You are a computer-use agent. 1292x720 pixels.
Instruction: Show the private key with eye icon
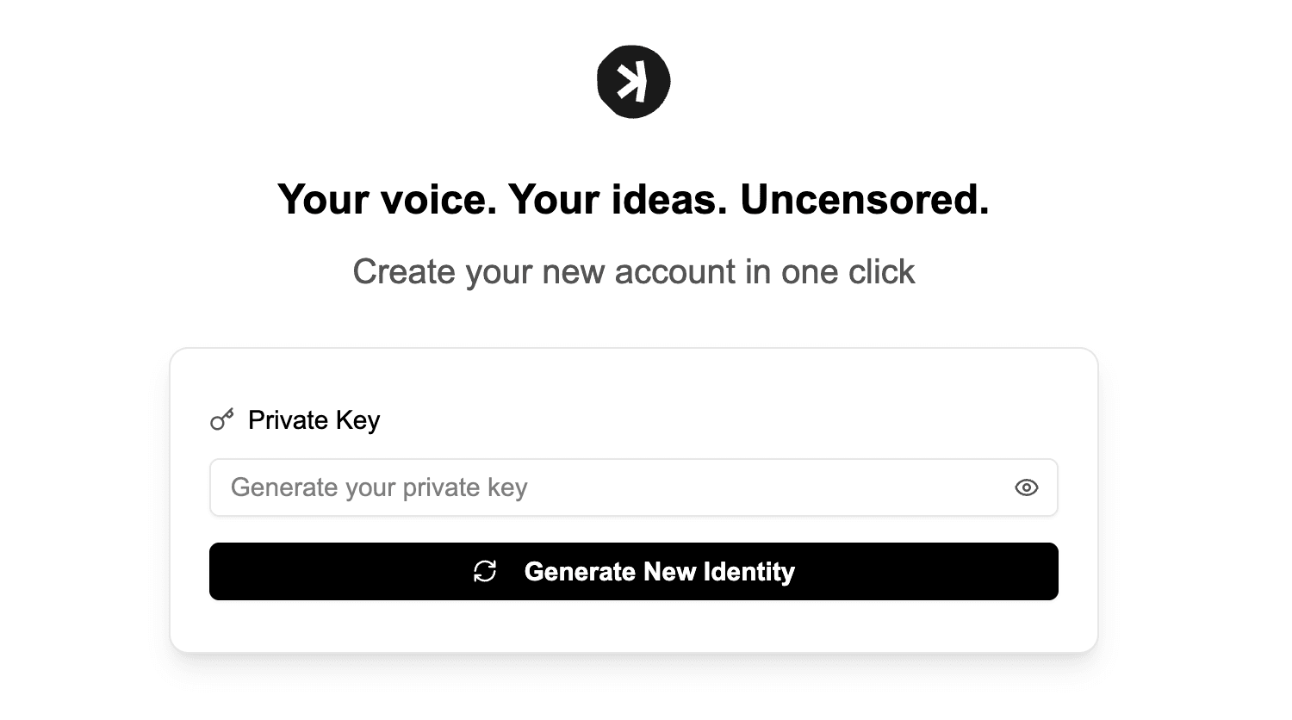click(1026, 487)
